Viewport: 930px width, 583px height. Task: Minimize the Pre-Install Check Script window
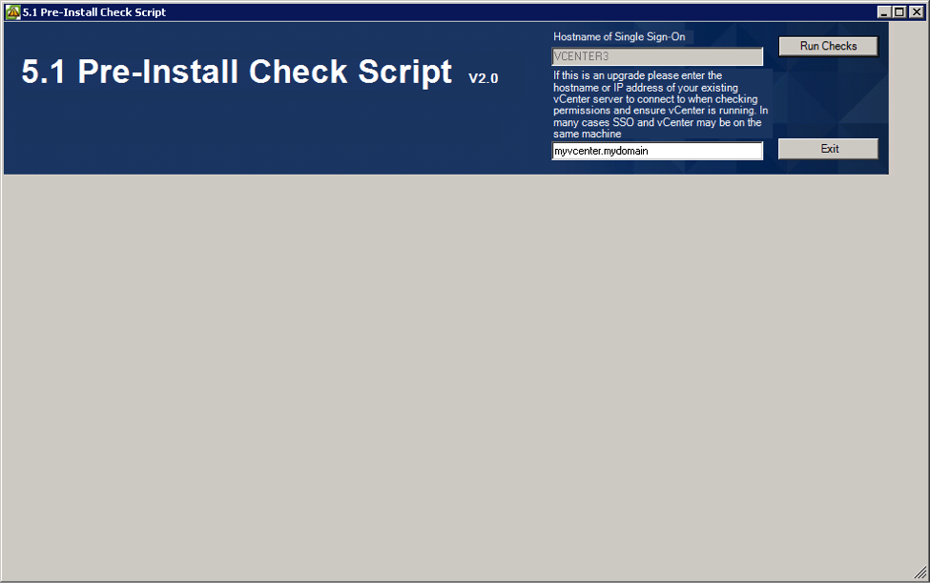point(883,11)
